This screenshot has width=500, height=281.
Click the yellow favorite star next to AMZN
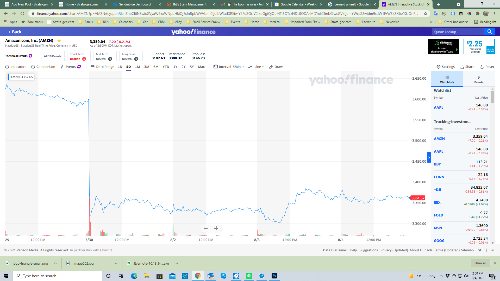pyautogui.click(x=59, y=41)
